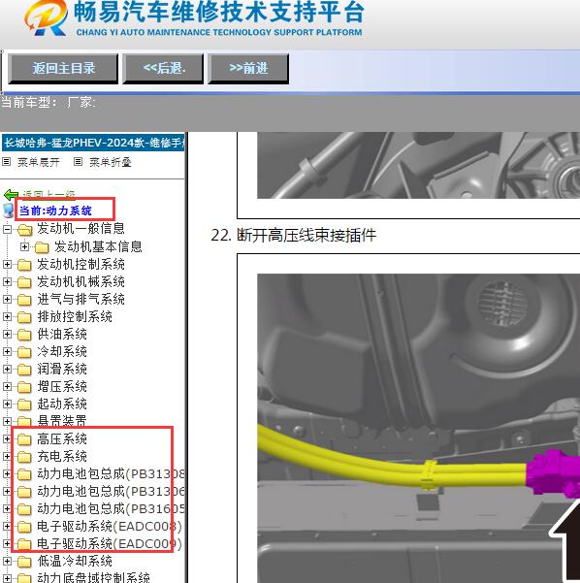Image resolution: width=580 pixels, height=583 pixels.
Task: Click the 润滑系统 folder icon
Action: point(24,370)
